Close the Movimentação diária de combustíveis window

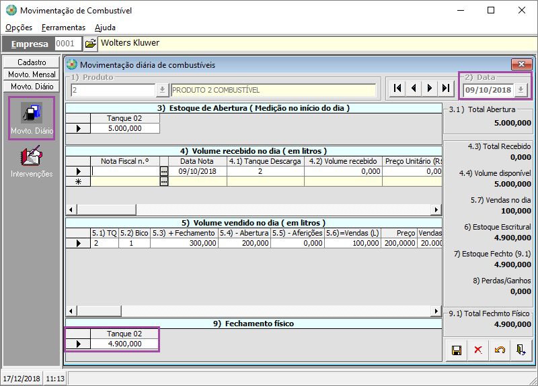point(522,64)
